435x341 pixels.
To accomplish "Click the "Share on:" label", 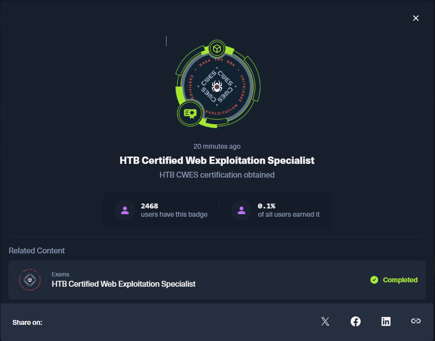I will (27, 322).
